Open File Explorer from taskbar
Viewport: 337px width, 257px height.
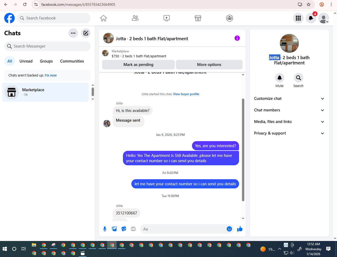pos(34,245)
